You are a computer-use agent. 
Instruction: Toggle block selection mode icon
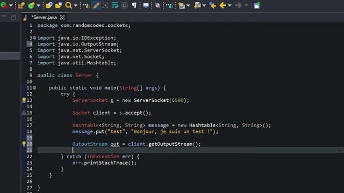pyautogui.click(x=105, y=5)
